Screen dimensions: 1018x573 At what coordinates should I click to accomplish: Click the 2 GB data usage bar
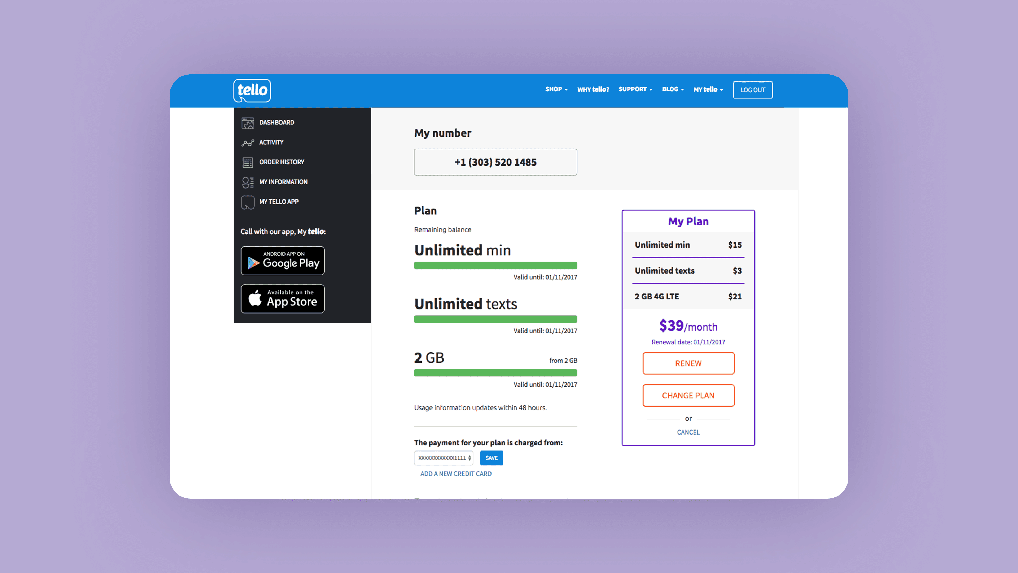coord(495,372)
